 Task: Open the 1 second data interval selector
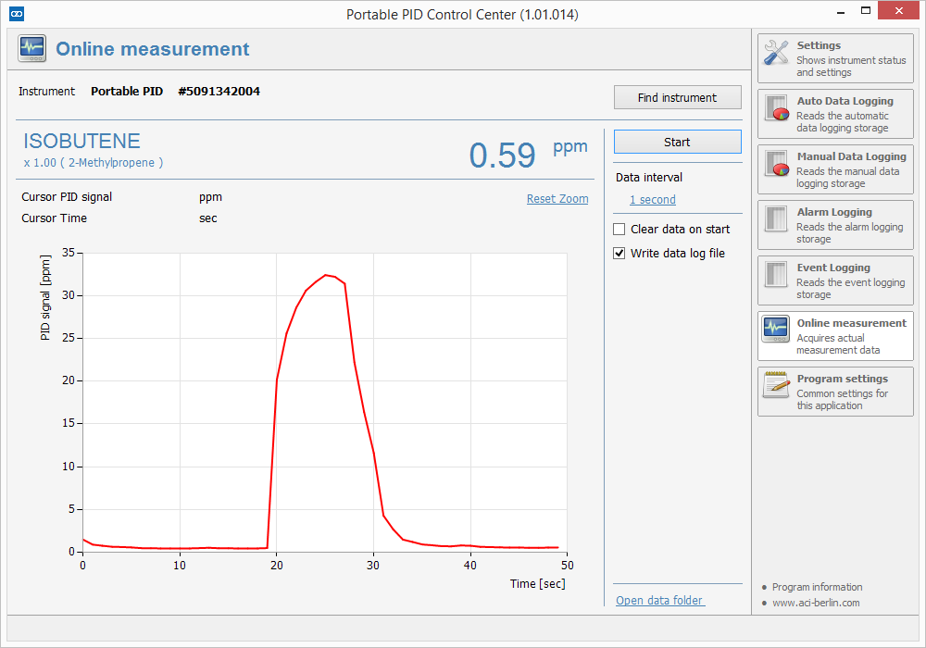[653, 199]
